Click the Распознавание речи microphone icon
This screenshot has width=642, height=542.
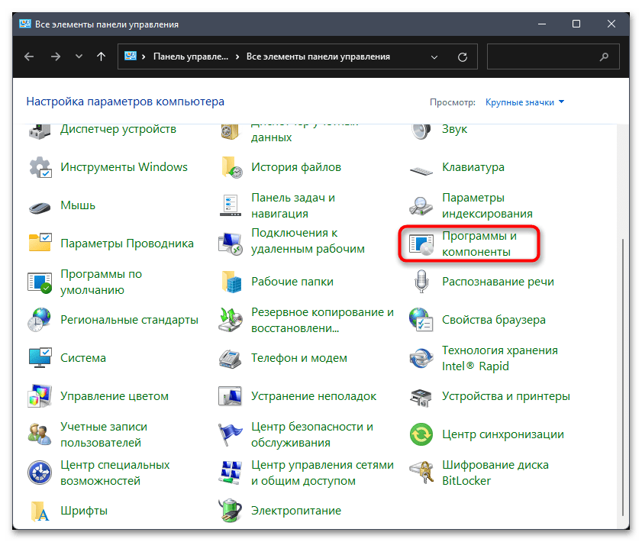coord(421,282)
